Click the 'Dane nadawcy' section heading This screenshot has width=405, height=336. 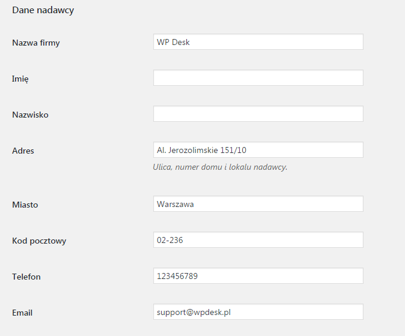[x=43, y=10]
